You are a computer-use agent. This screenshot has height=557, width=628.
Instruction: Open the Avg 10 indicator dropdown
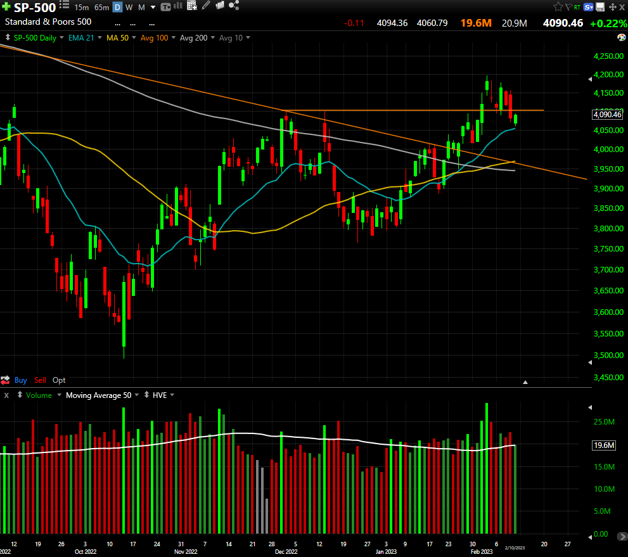click(248, 37)
